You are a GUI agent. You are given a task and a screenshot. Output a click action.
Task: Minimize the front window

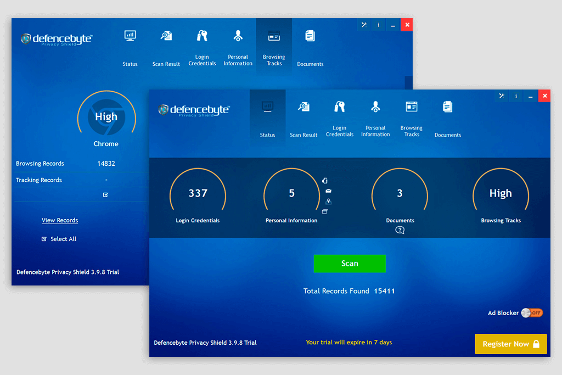click(x=531, y=96)
